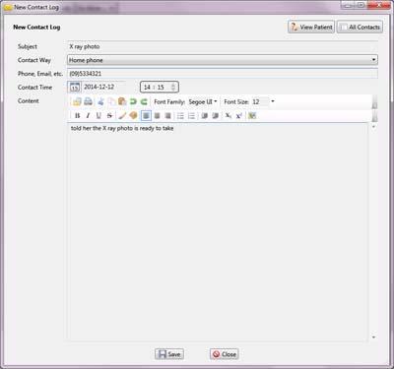Screen dimensions: 394x369
Task: Toggle Underline formatting
Action: click(98, 115)
